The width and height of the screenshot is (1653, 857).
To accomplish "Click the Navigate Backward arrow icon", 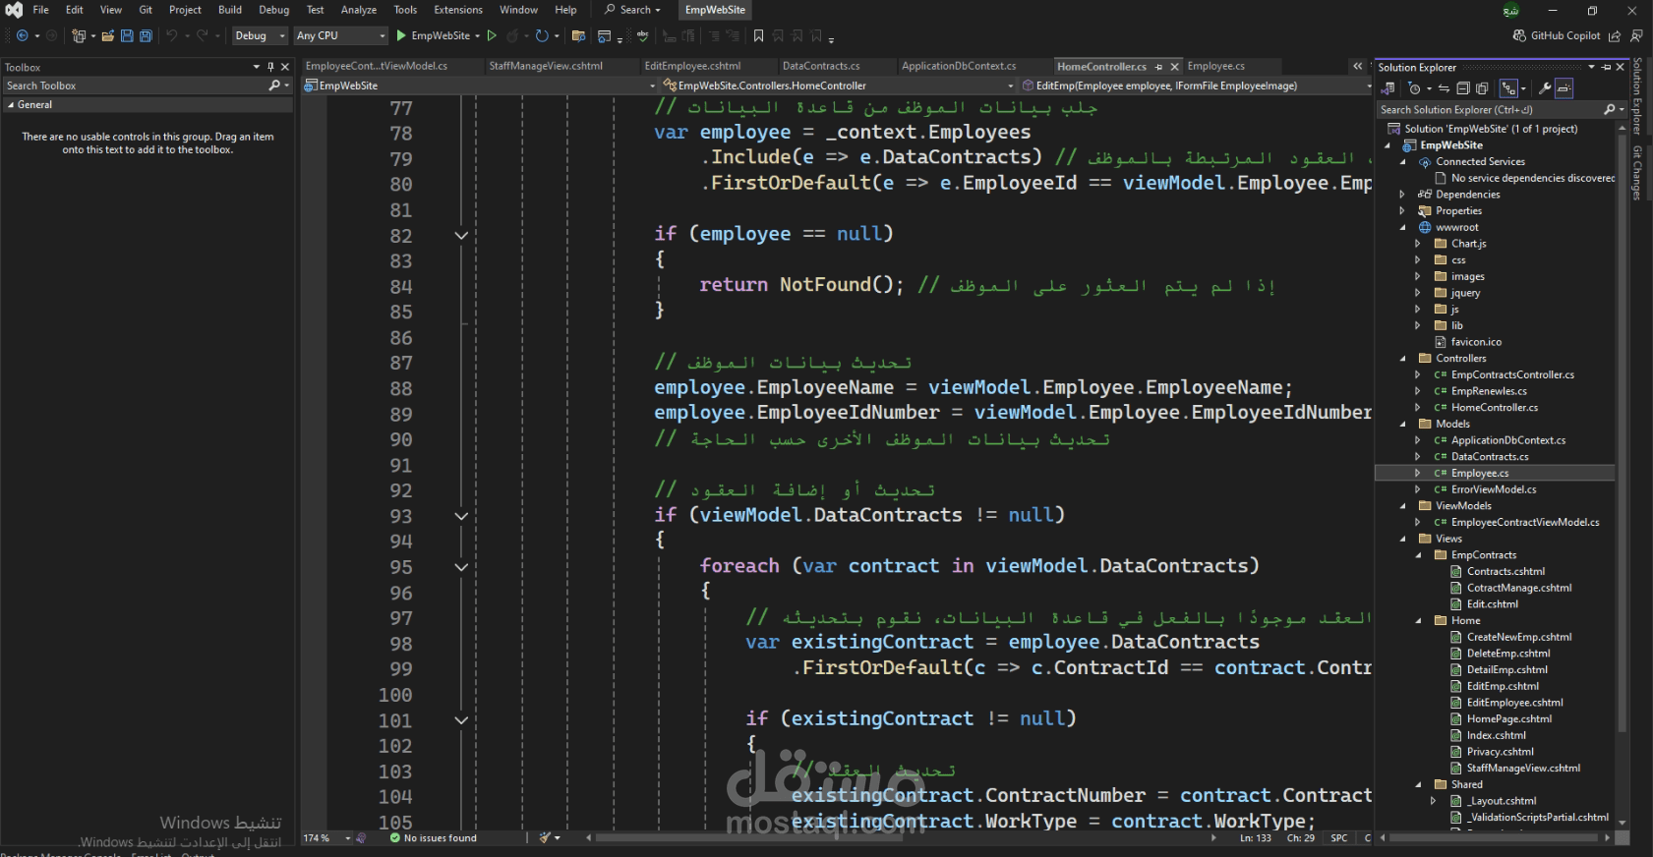I will (22, 35).
